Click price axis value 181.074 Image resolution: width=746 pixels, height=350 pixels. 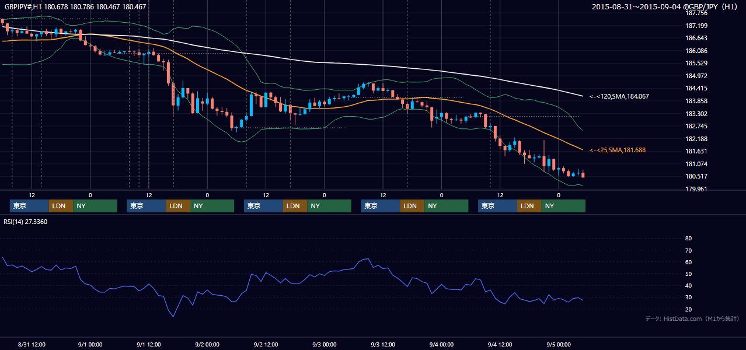click(x=697, y=164)
